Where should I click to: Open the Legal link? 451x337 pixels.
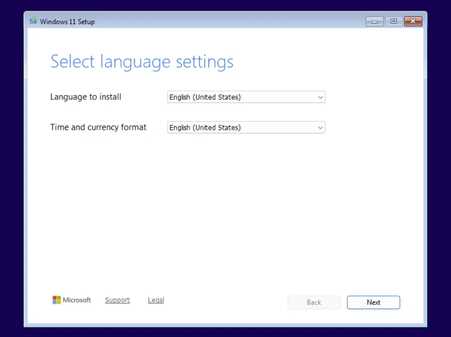pos(156,300)
